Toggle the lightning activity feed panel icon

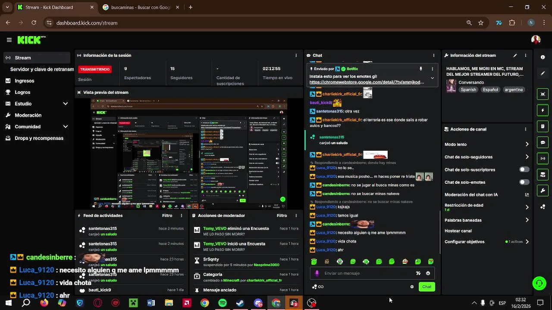tap(543, 110)
